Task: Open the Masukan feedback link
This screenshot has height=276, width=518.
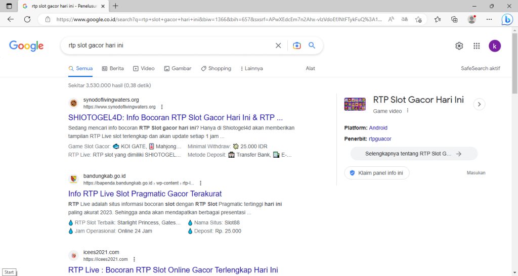Action: (476, 173)
